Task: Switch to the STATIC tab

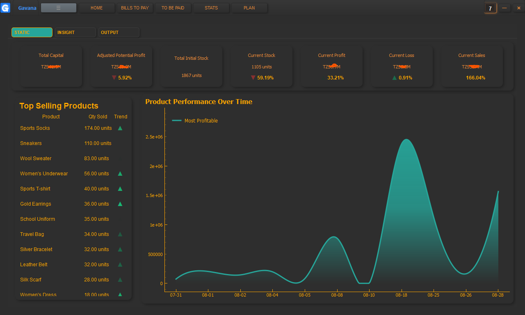Action: tap(32, 32)
